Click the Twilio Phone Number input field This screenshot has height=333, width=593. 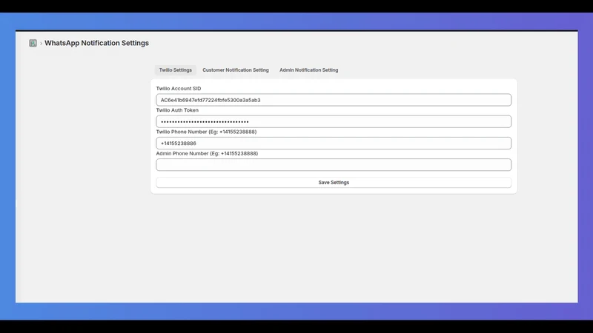[334, 143]
